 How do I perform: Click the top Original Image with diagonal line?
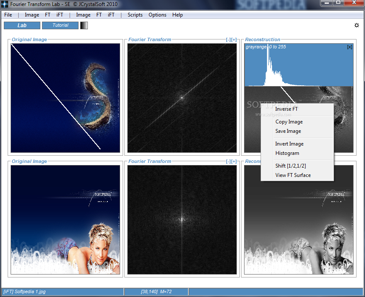[x=65, y=98]
